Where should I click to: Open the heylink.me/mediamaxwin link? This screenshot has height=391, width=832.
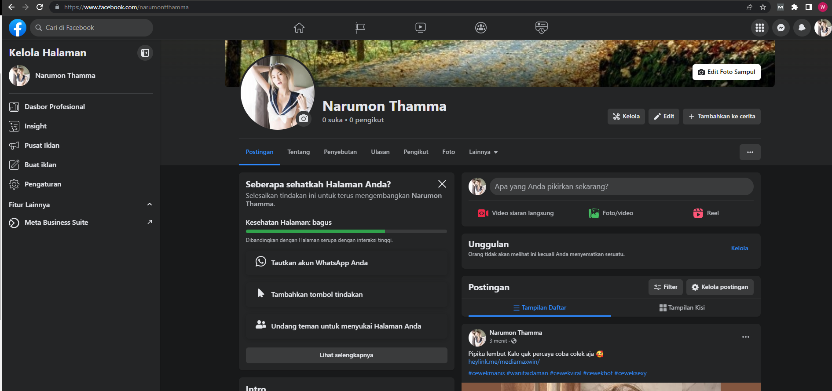[x=504, y=362]
